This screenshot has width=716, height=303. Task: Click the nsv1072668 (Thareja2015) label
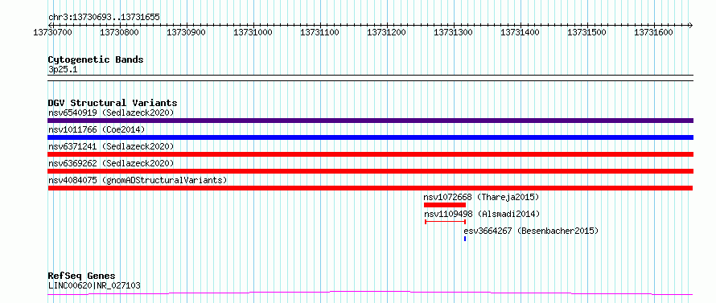click(482, 197)
